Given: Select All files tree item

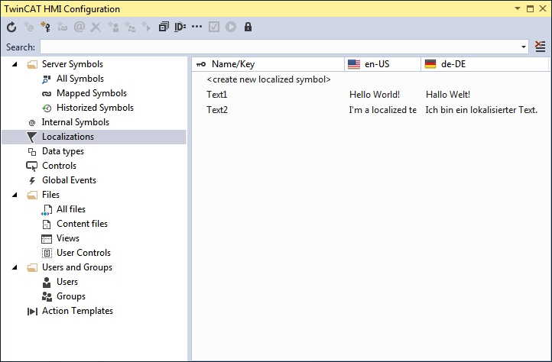Looking at the screenshot, I should [71, 209].
